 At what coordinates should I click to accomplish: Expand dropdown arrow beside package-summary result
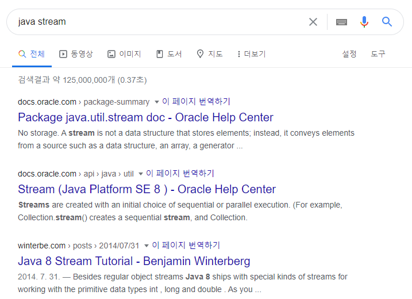coord(157,102)
